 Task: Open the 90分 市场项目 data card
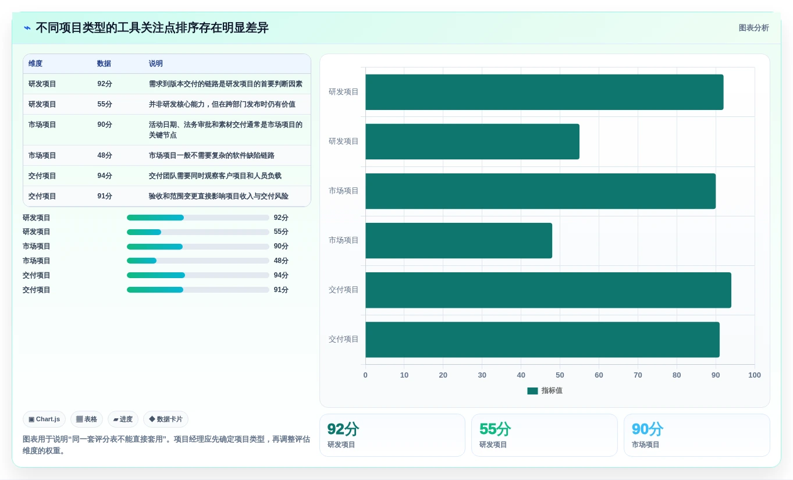696,435
